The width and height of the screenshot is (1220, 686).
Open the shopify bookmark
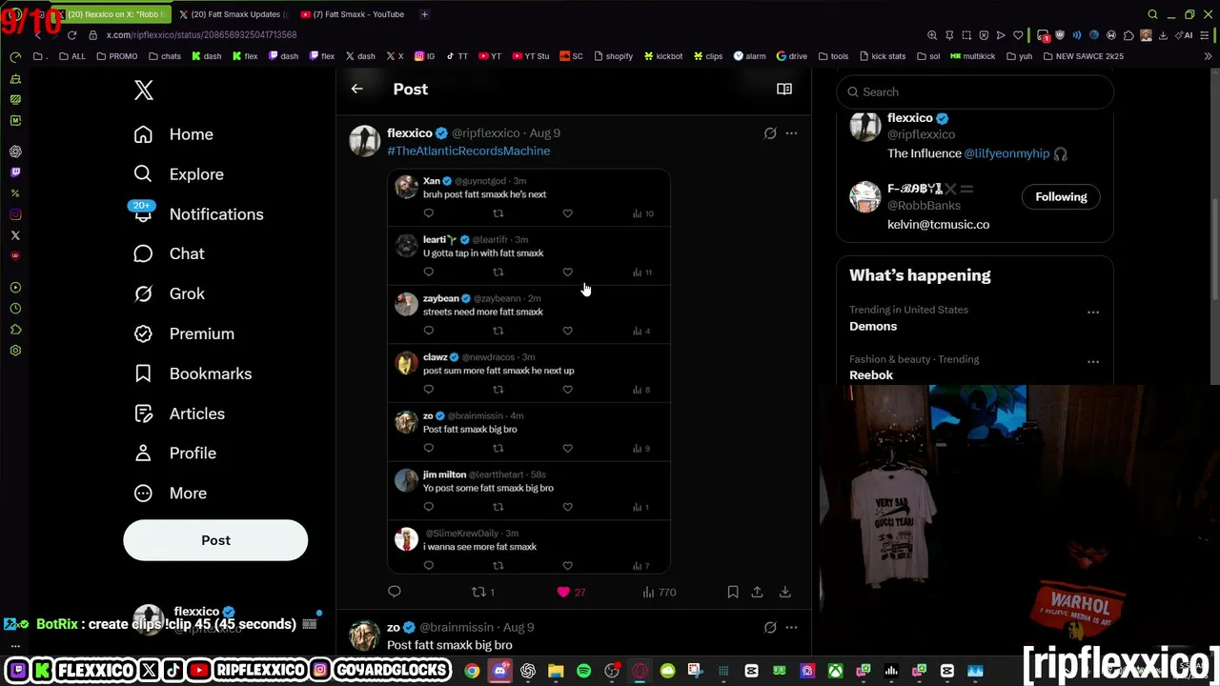613,56
